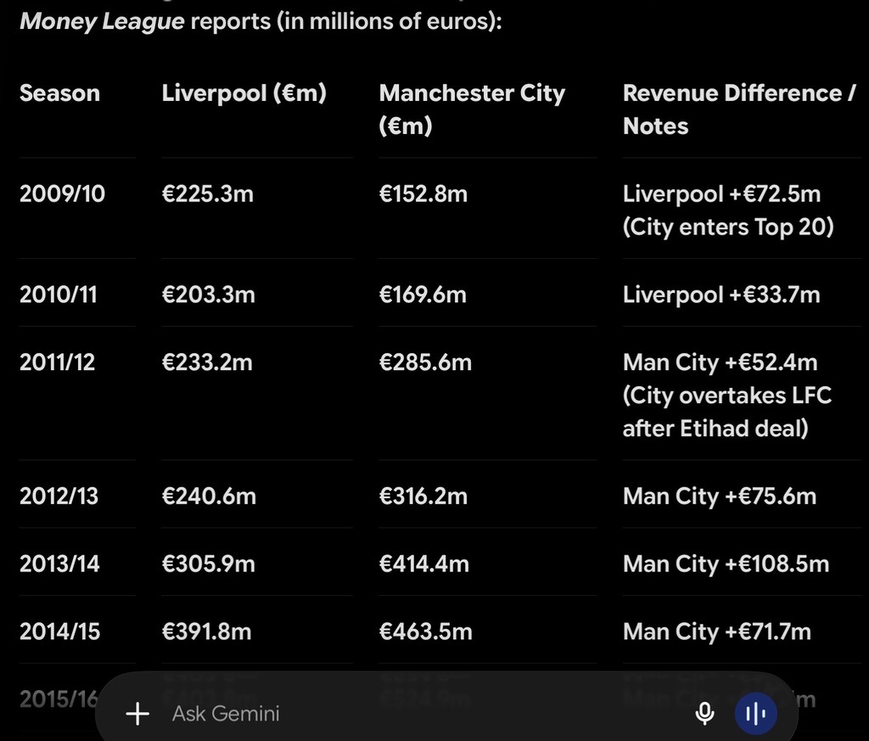869x741 pixels.
Task: Select Liverpool value €305.9m
Action: tap(209, 564)
